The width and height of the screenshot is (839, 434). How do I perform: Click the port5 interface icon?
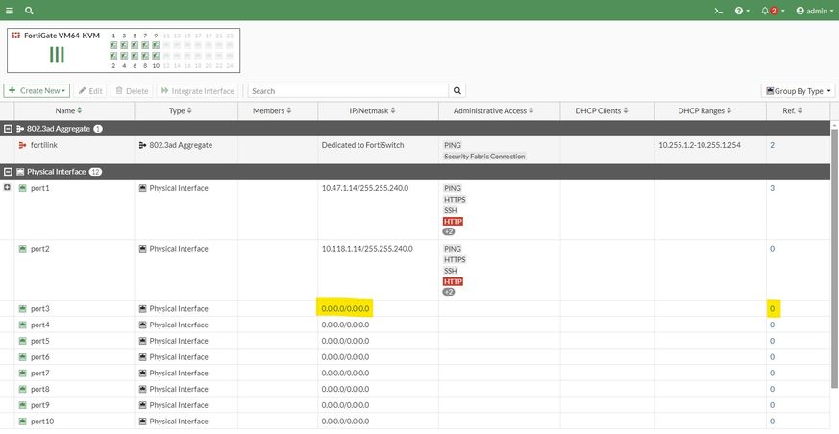point(22,341)
